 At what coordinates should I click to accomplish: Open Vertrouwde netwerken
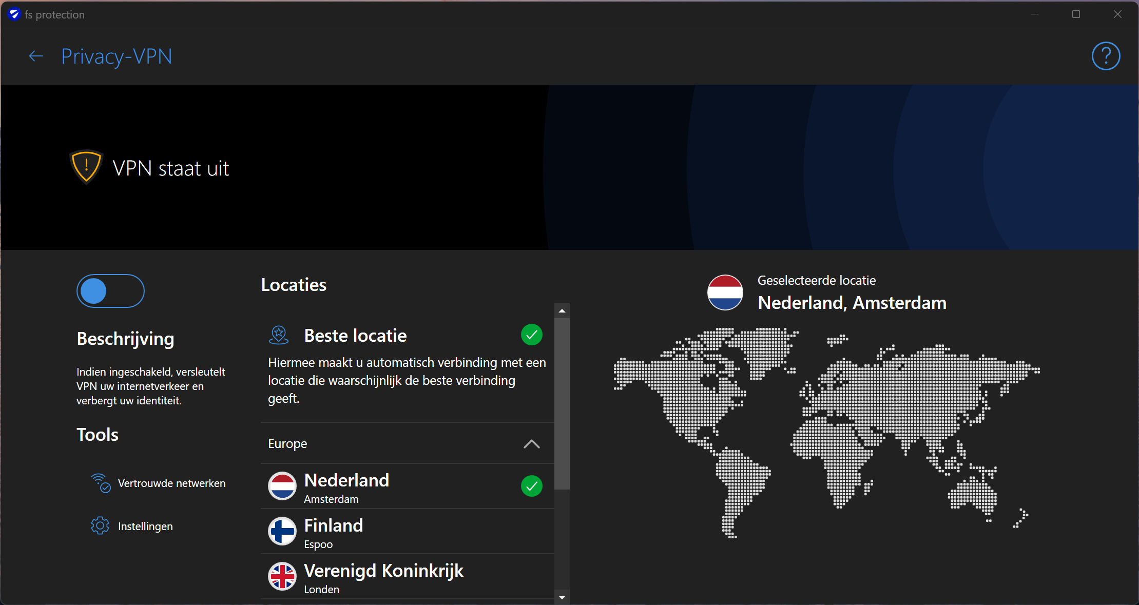point(159,483)
